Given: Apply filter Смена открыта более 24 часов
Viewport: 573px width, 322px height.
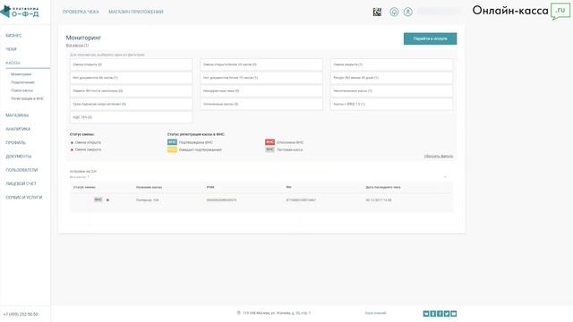Looking at the screenshot, I should pos(261,64).
